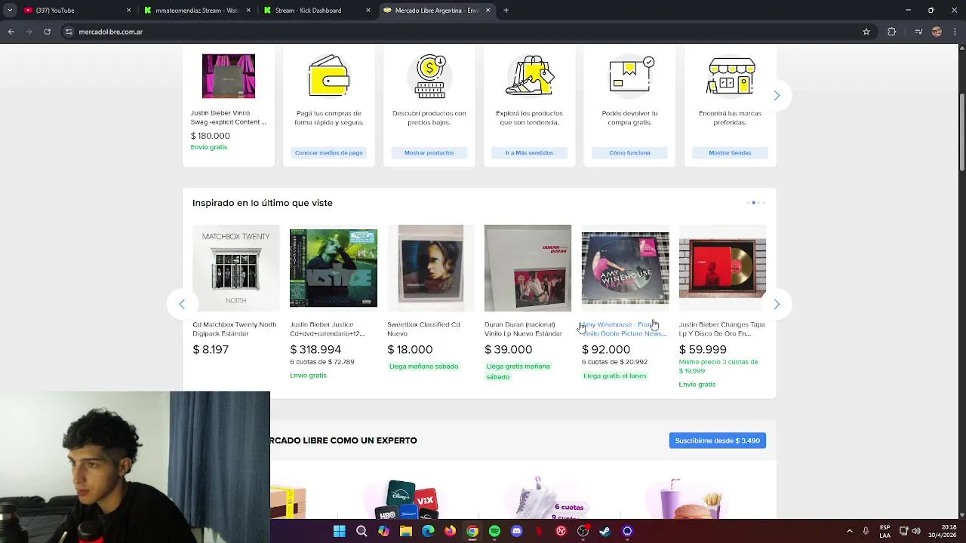Click Matchbox Twenty North album image

pos(236,268)
